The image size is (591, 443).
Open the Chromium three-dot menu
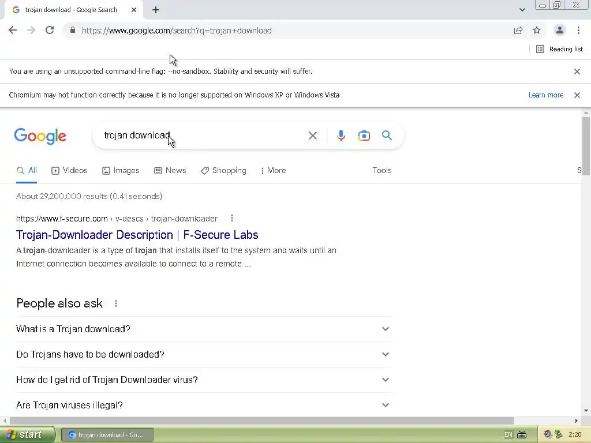point(578,30)
